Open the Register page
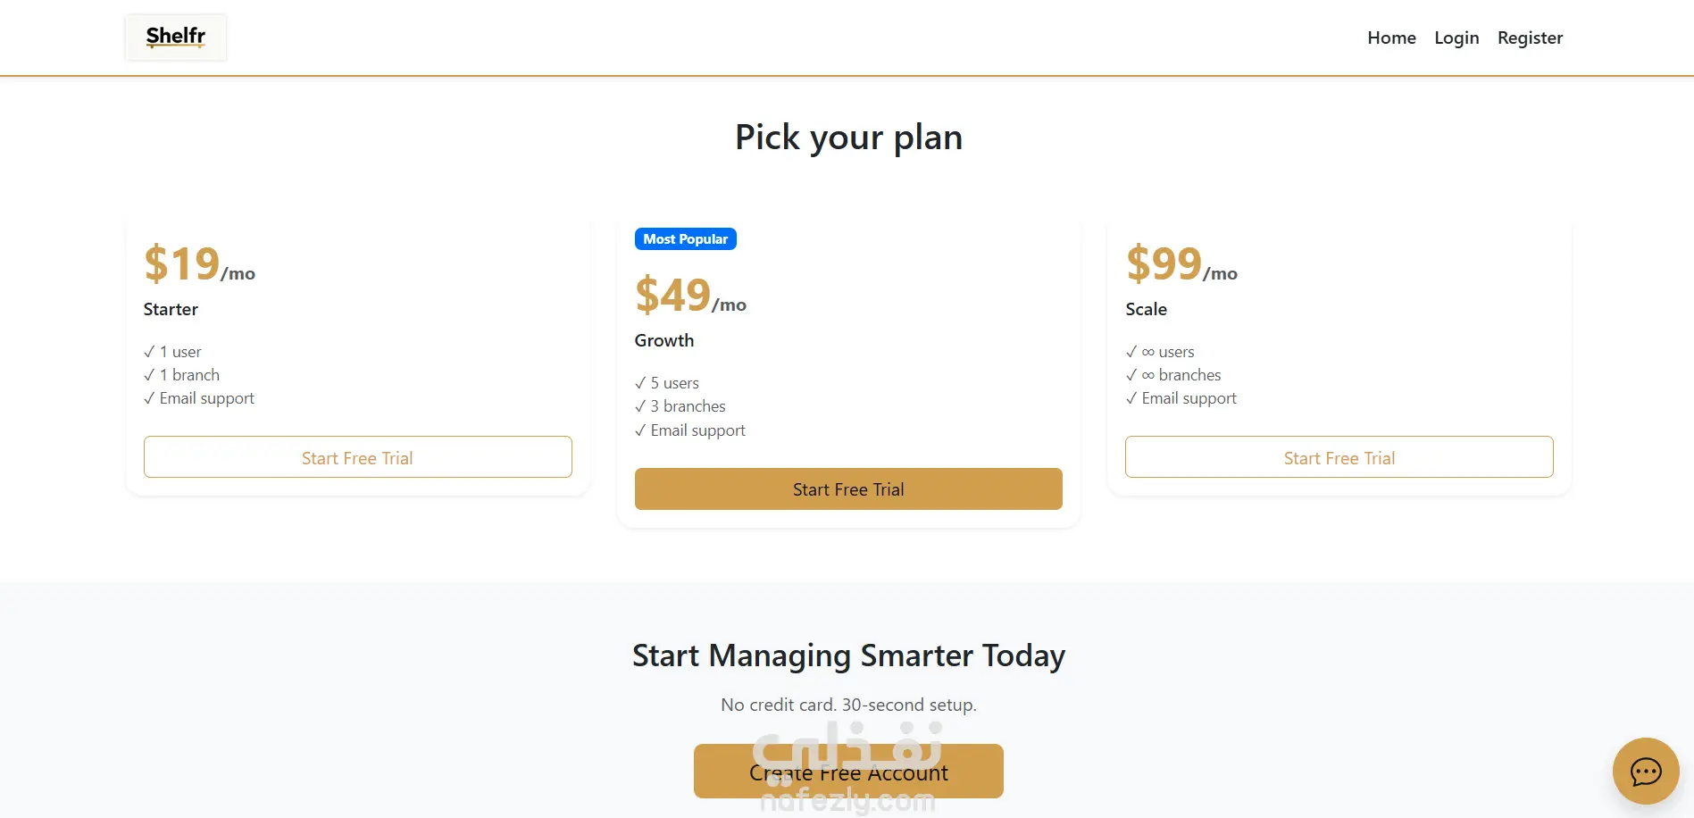The width and height of the screenshot is (1694, 818). pyautogui.click(x=1530, y=38)
